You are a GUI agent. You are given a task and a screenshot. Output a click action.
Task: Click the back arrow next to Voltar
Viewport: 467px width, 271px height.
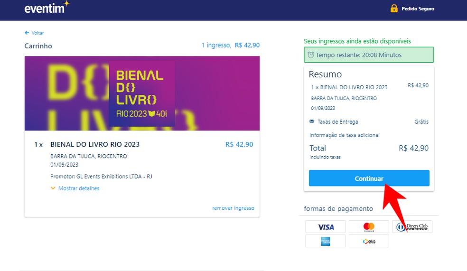click(x=27, y=32)
